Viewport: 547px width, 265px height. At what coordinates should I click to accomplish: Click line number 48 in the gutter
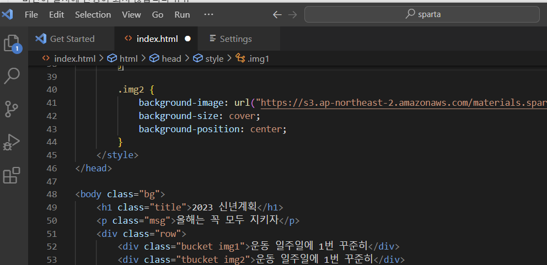(52, 194)
